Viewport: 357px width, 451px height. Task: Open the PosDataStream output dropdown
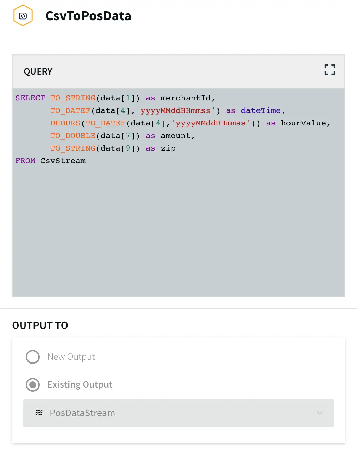[178, 413]
